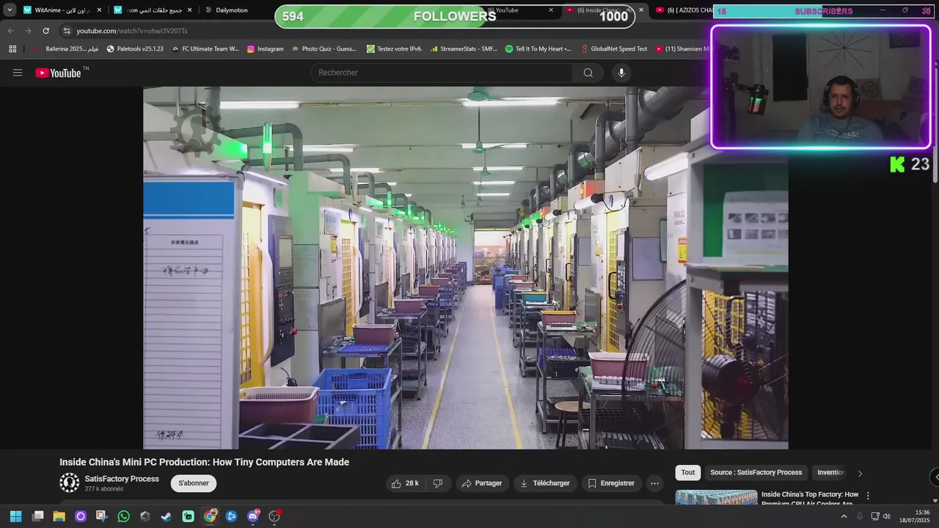This screenshot has height=528, width=939.
Task: Open the YouTube hamburger guide menu
Action: (x=18, y=73)
